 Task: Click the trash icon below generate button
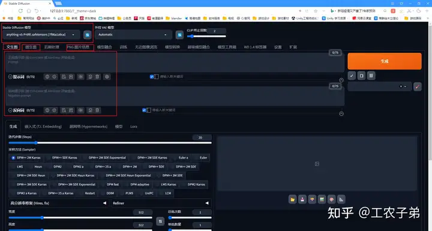click(x=371, y=76)
